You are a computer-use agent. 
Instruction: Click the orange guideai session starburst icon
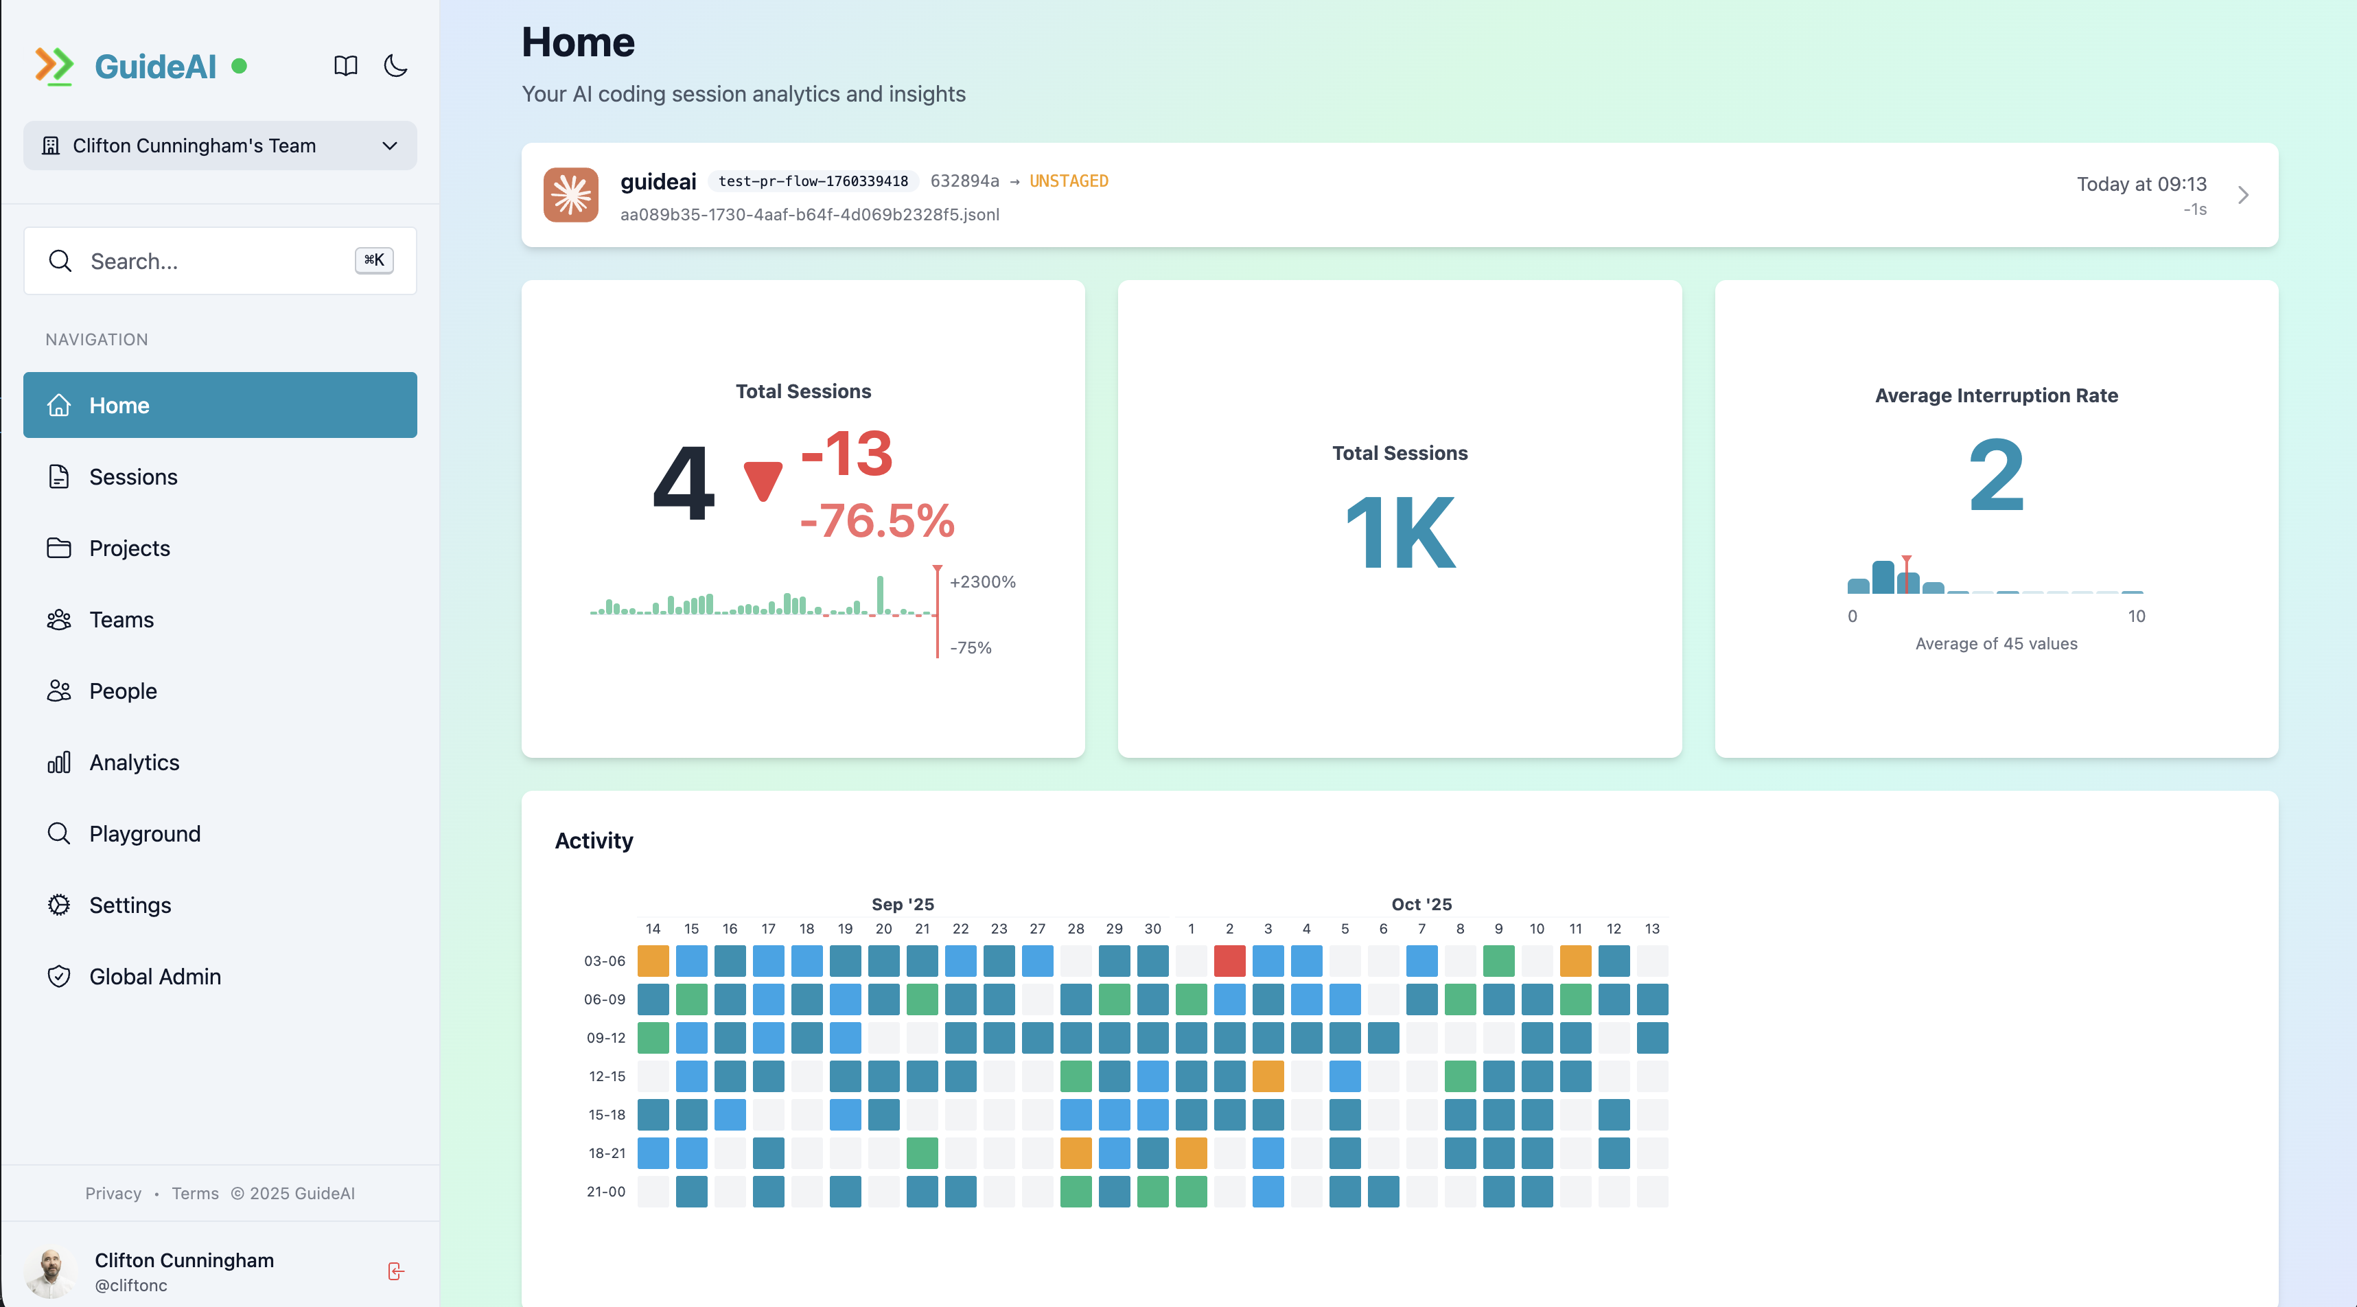(x=570, y=194)
